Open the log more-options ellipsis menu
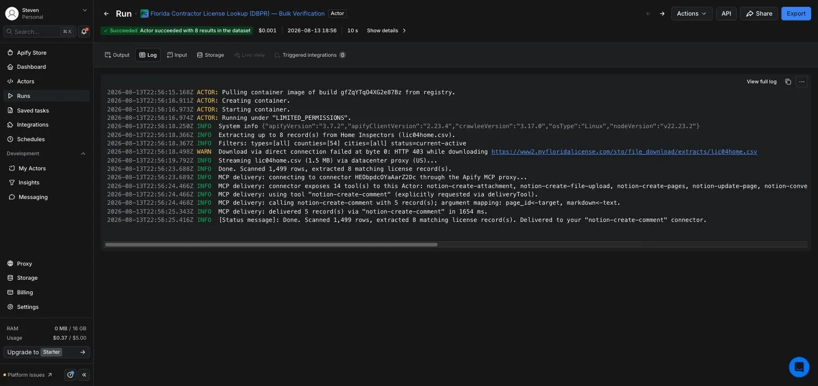This screenshot has width=818, height=386. tap(802, 82)
